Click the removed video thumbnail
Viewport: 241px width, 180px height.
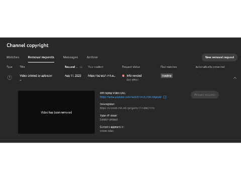56,112
